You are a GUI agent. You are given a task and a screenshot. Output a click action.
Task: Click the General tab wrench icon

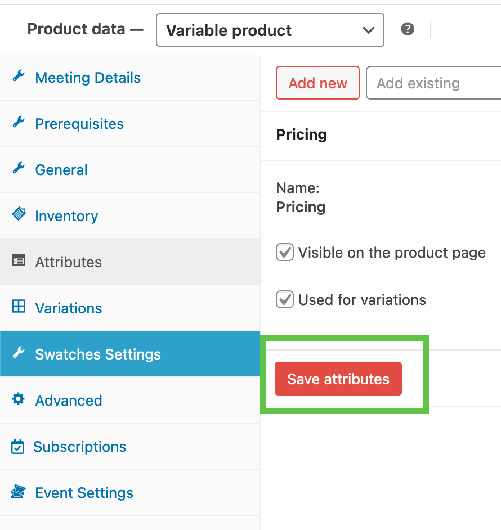[x=19, y=169]
